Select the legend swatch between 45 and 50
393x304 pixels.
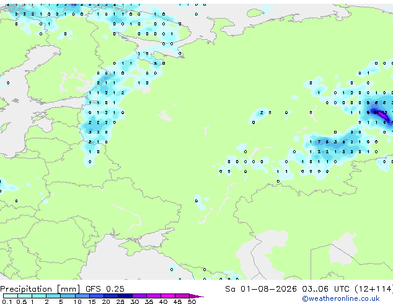(x=182, y=296)
